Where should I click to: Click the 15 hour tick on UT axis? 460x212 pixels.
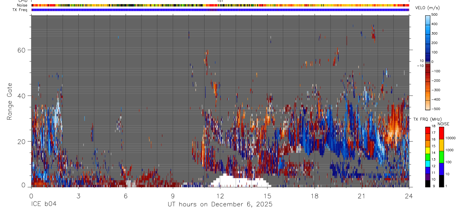pyautogui.click(x=267, y=196)
